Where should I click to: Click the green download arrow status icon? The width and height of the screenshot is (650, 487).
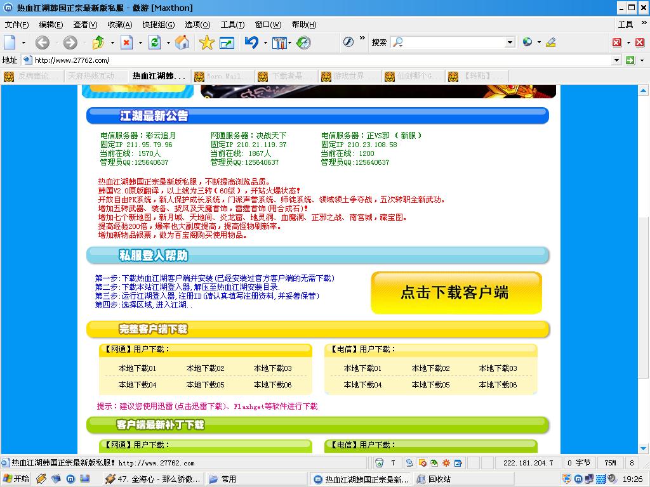pyautogui.click(x=434, y=463)
